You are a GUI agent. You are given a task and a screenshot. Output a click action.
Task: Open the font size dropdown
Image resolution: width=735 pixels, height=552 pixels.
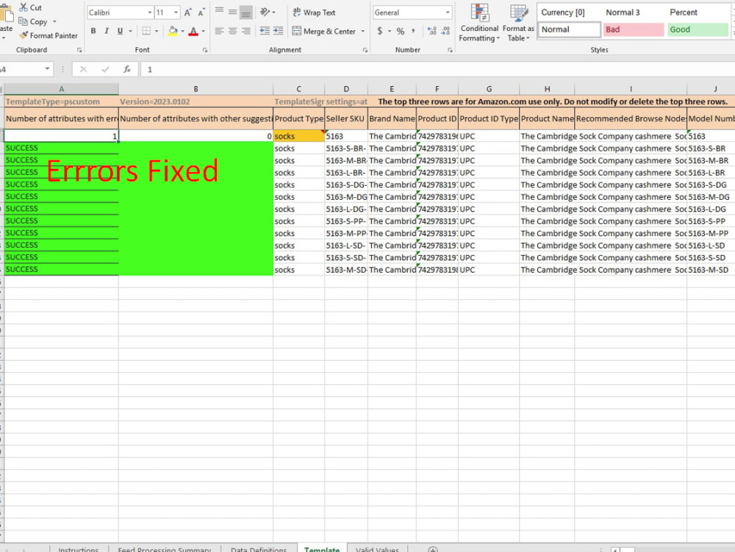click(176, 12)
